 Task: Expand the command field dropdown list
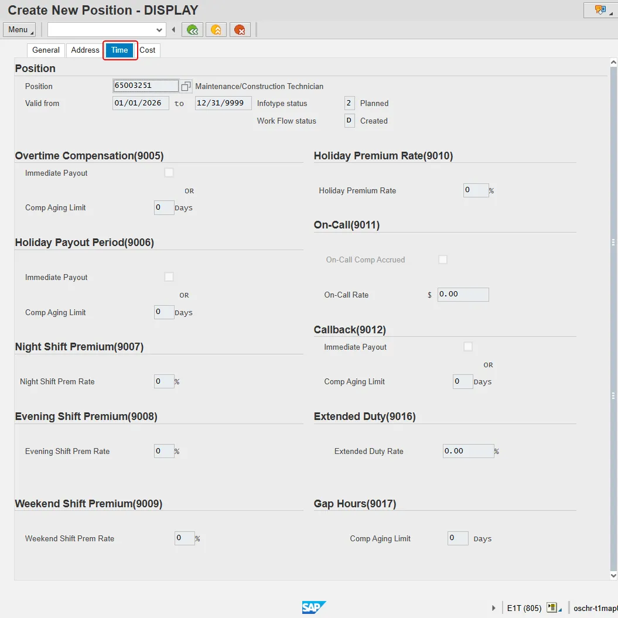pos(159,30)
